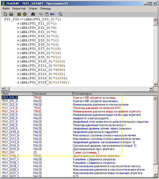Click the document icon in the toolbar
The image size is (159, 179).
pyautogui.click(x=5, y=14)
